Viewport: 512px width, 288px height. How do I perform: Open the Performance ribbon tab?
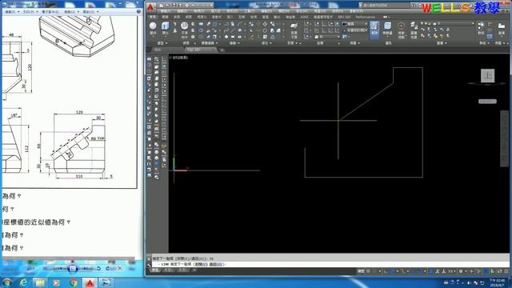366,17
